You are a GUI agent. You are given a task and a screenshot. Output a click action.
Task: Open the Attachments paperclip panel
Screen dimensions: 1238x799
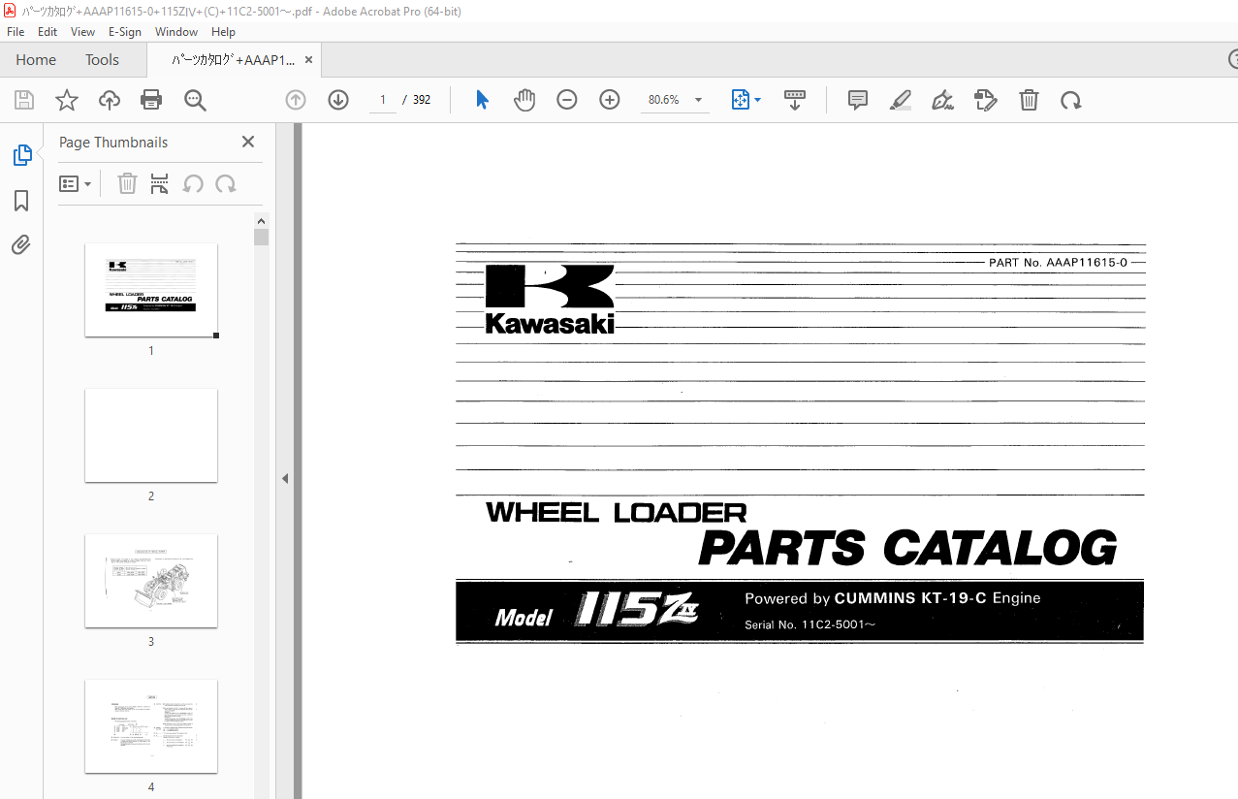21,245
